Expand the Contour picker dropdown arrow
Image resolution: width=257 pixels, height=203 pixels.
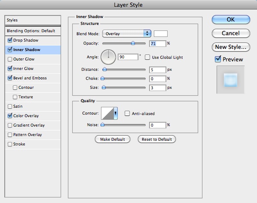tap(116, 113)
